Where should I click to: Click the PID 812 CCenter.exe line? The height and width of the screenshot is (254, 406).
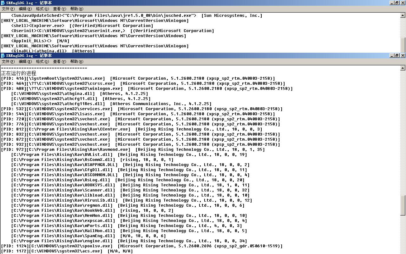[x=132, y=129]
